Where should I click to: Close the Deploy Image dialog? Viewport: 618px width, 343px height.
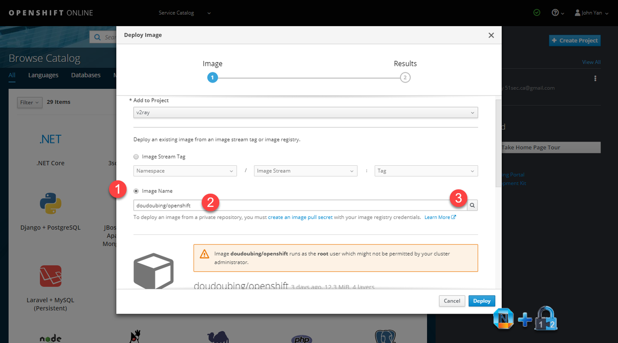pyautogui.click(x=491, y=35)
